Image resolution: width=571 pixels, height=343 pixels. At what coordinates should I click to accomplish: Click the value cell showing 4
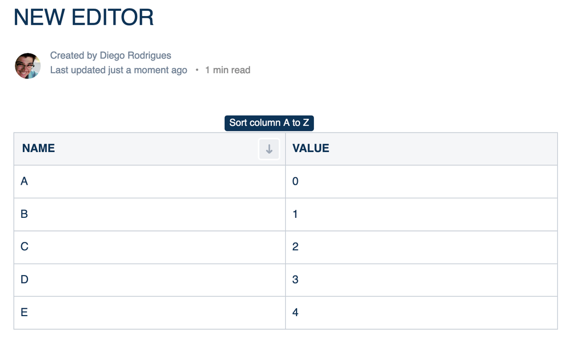pos(421,313)
